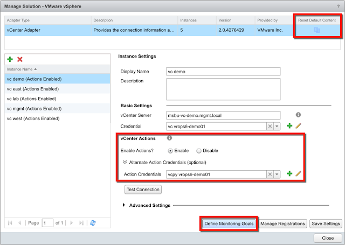Click Provided by column header

click(274, 20)
